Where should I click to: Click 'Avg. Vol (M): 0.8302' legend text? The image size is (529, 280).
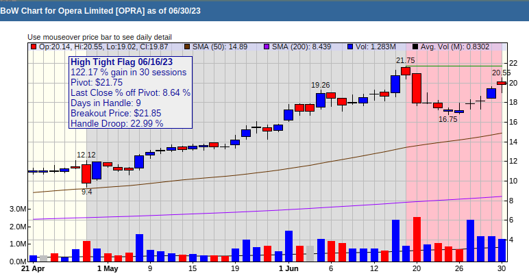coord(455,47)
